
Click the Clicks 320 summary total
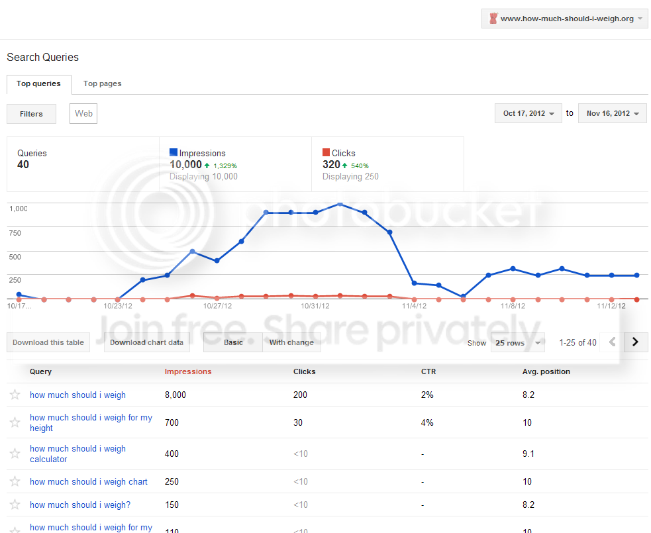tap(331, 164)
